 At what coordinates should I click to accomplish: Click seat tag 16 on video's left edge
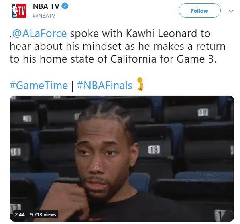pyautogui.click(x=16, y=152)
